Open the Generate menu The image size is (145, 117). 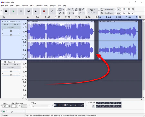point(39,5)
